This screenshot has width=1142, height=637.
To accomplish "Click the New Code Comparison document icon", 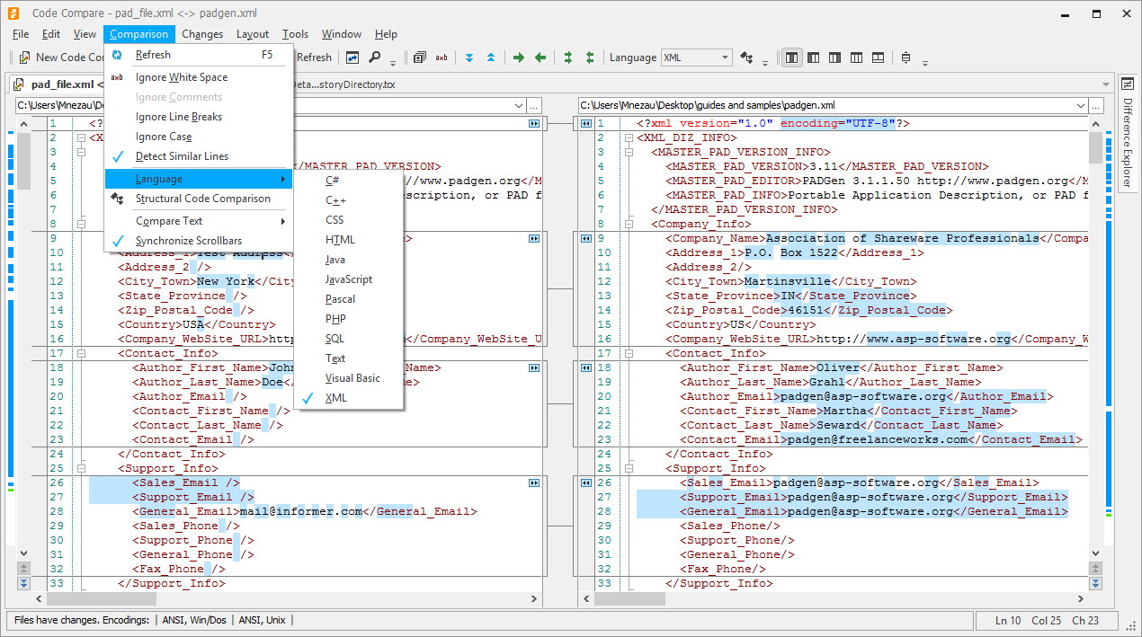I will (24, 58).
